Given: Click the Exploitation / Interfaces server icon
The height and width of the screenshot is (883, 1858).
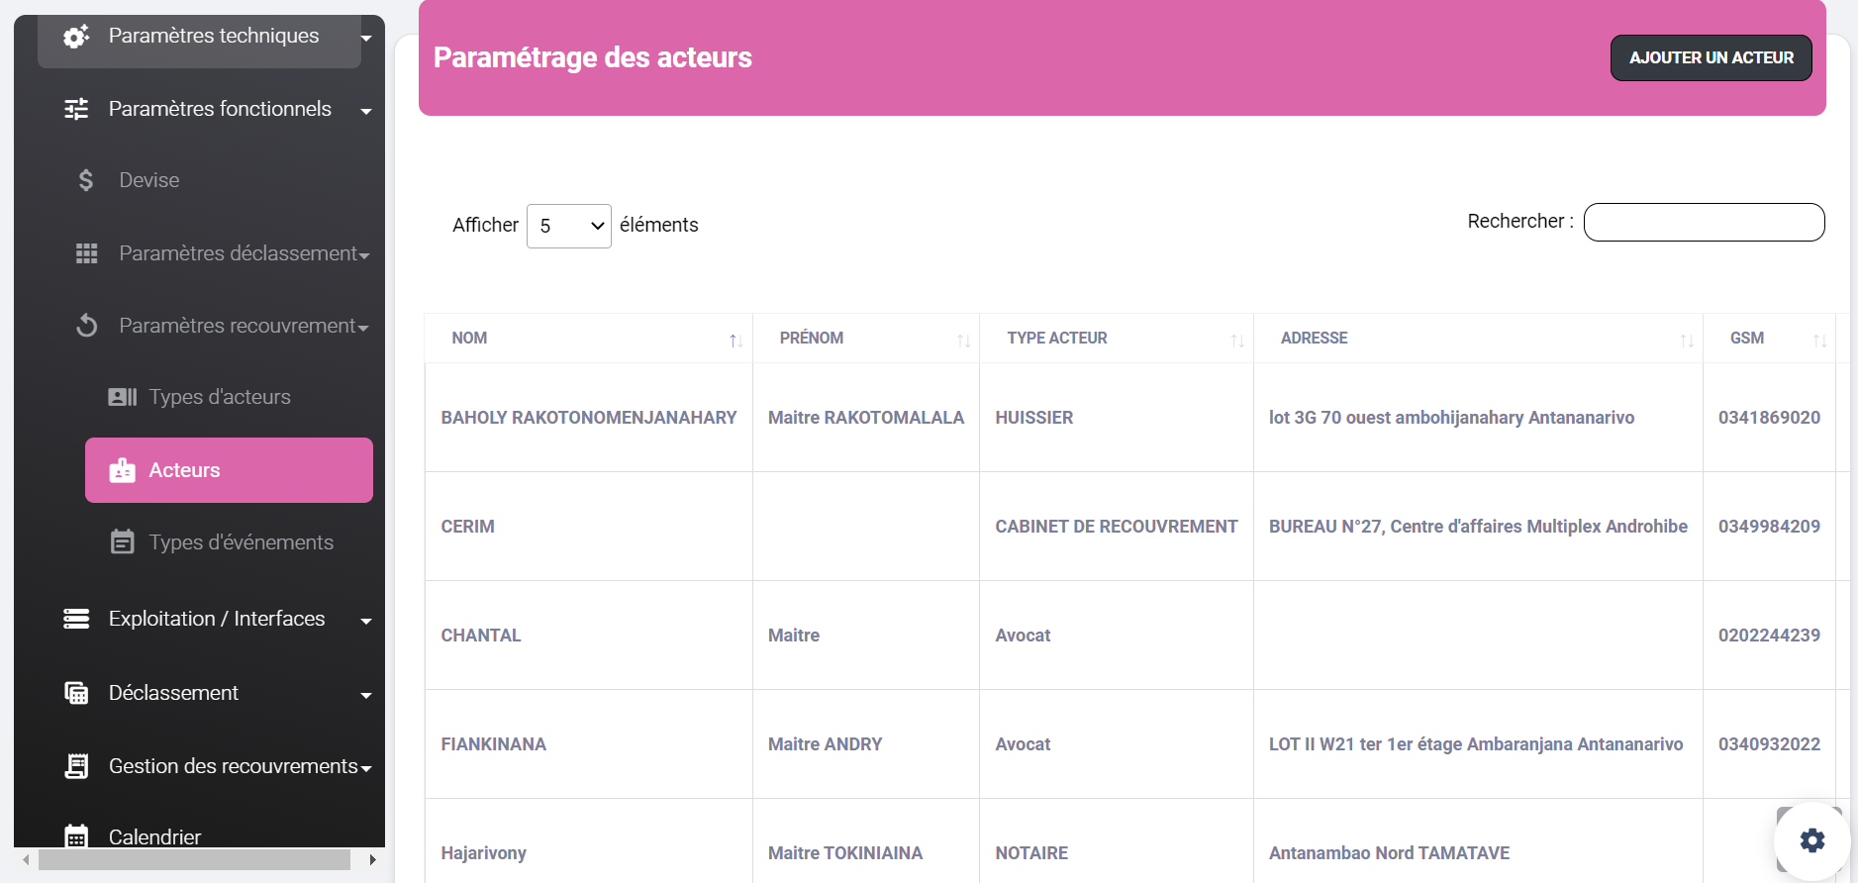Looking at the screenshot, I should pos(76,619).
